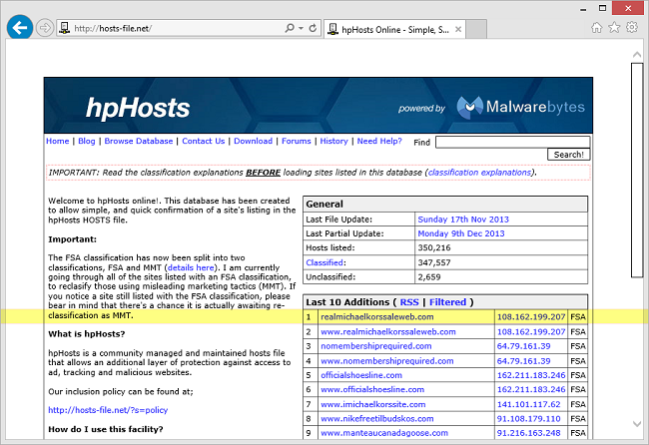
Task: Open nomembershiprequired.com row 3 link
Action: (x=376, y=346)
